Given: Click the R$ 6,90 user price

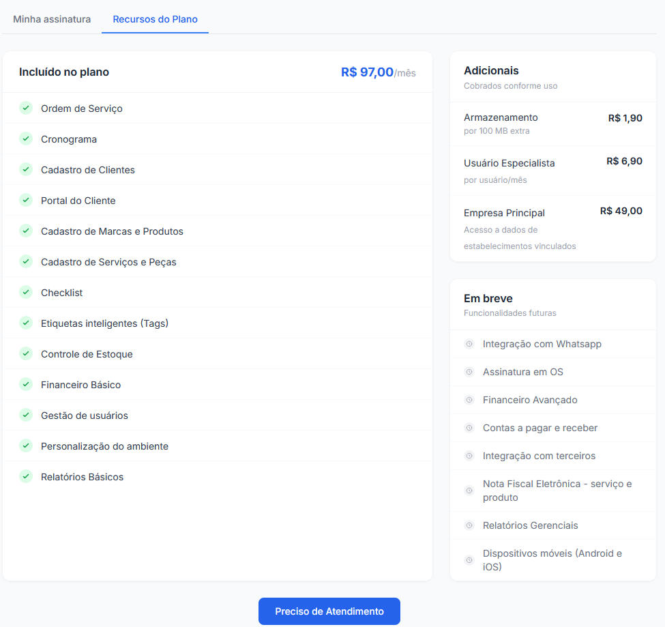Looking at the screenshot, I should (x=624, y=161).
